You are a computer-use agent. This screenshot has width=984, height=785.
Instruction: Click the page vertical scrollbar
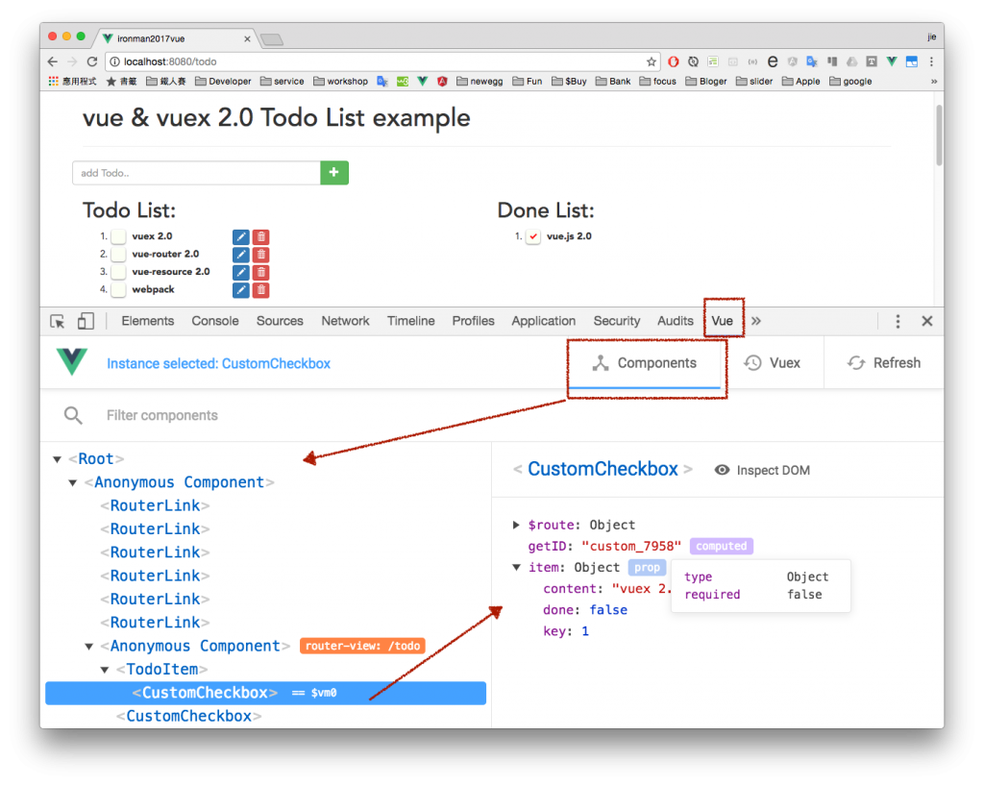pyautogui.click(x=939, y=135)
